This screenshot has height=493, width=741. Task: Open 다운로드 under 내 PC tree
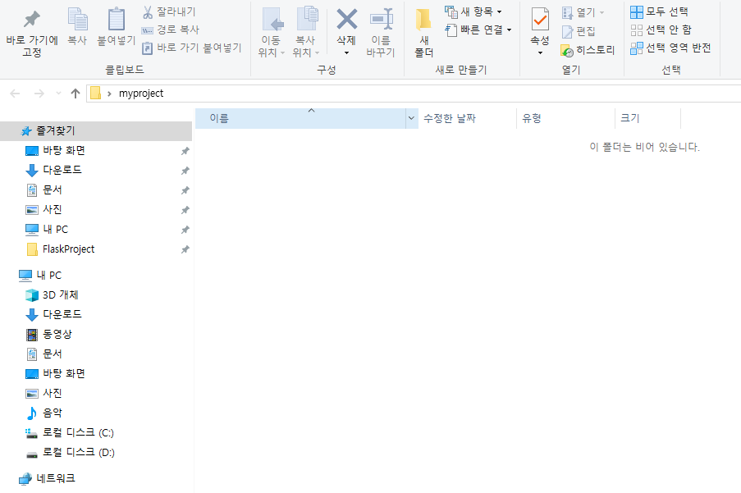(96, 314)
